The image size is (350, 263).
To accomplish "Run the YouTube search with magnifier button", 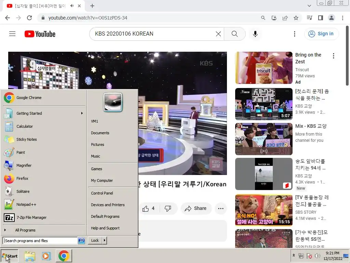I will coord(234,34).
